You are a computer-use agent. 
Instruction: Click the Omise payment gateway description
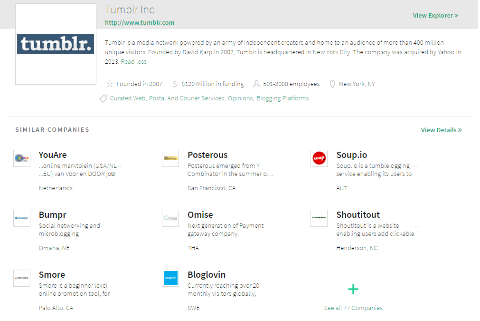click(226, 230)
